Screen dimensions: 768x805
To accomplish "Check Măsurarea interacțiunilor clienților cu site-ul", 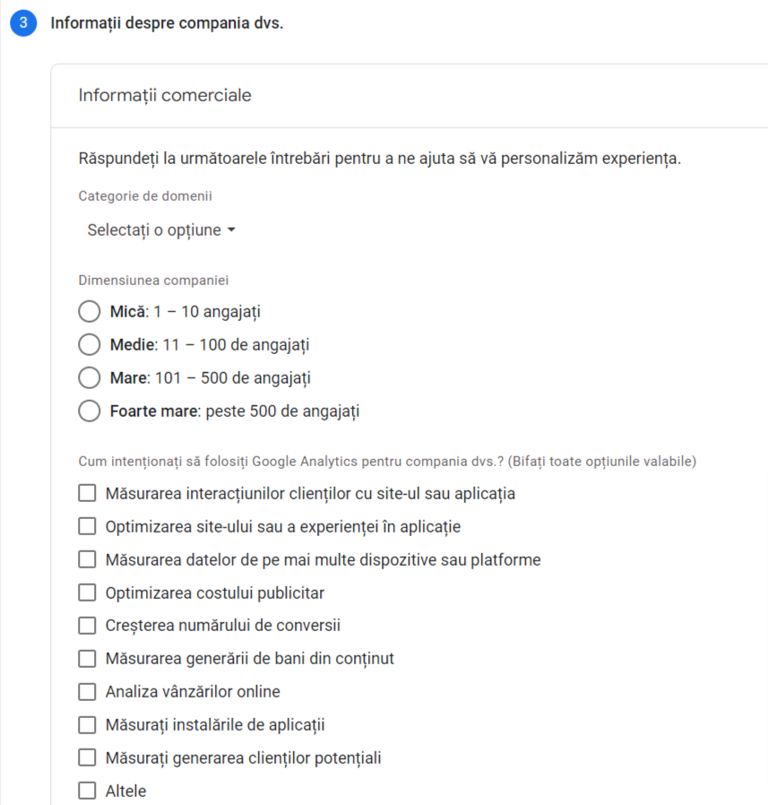I will click(87, 492).
